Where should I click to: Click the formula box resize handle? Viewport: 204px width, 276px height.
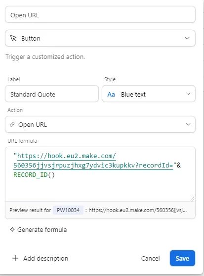[x=193, y=199]
